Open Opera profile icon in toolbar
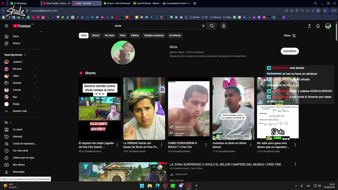Image resolution: width=338 pixels, height=190 pixels. [x=318, y=11]
